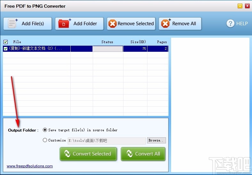
Task: Close the Free PDF to PNG Converter
Action: coord(247,6)
